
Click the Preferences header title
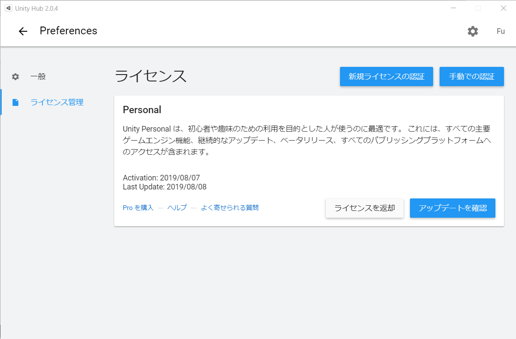click(x=69, y=31)
